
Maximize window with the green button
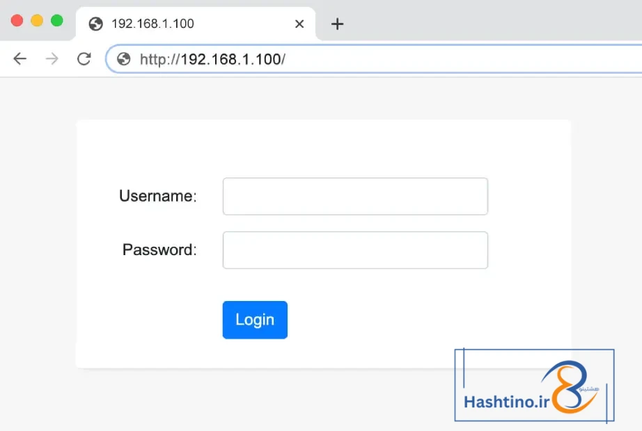57,20
